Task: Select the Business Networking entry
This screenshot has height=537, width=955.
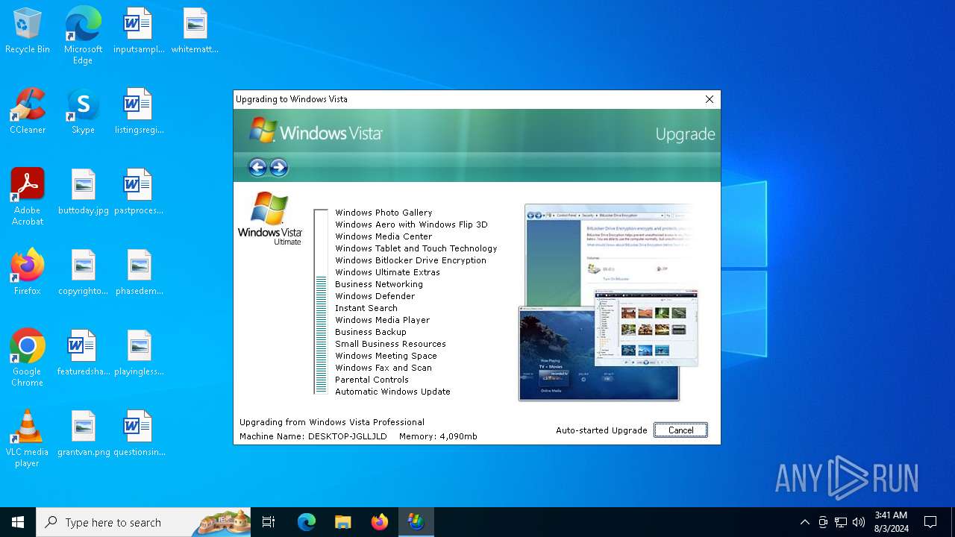Action: [x=379, y=284]
